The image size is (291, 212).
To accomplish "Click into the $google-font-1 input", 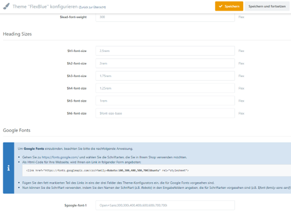I will 165,205.
